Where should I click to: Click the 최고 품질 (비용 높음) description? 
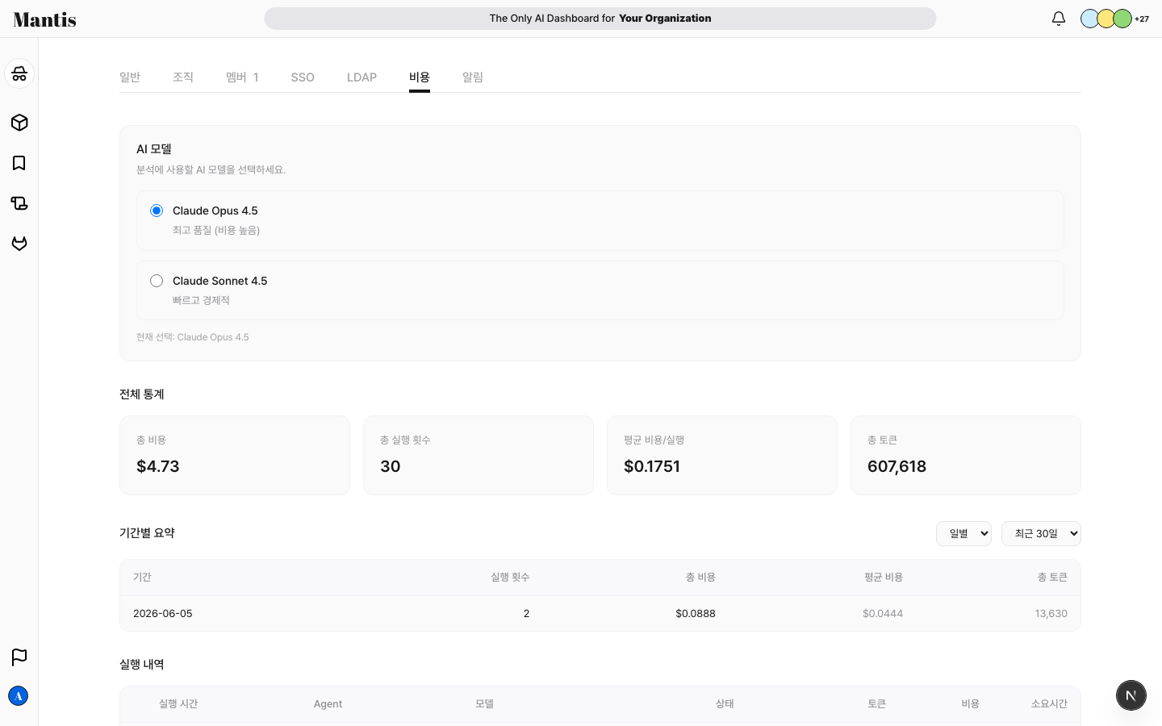click(x=216, y=231)
